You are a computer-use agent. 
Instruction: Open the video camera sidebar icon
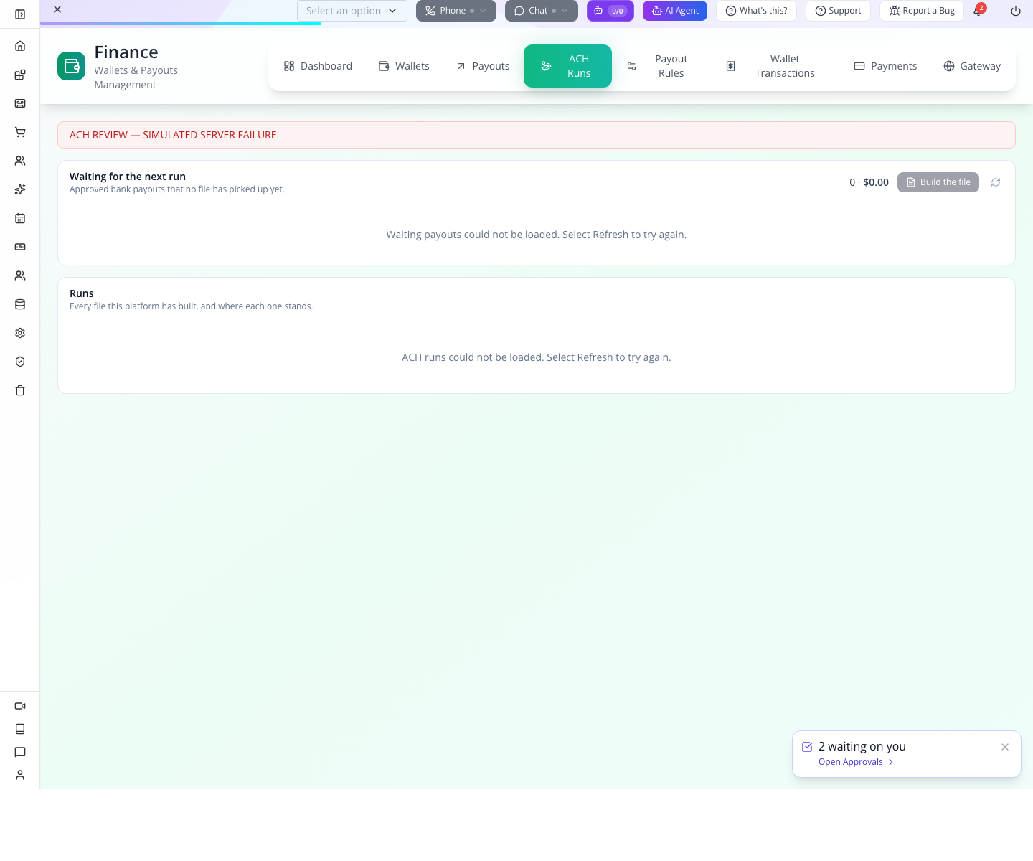(20, 706)
